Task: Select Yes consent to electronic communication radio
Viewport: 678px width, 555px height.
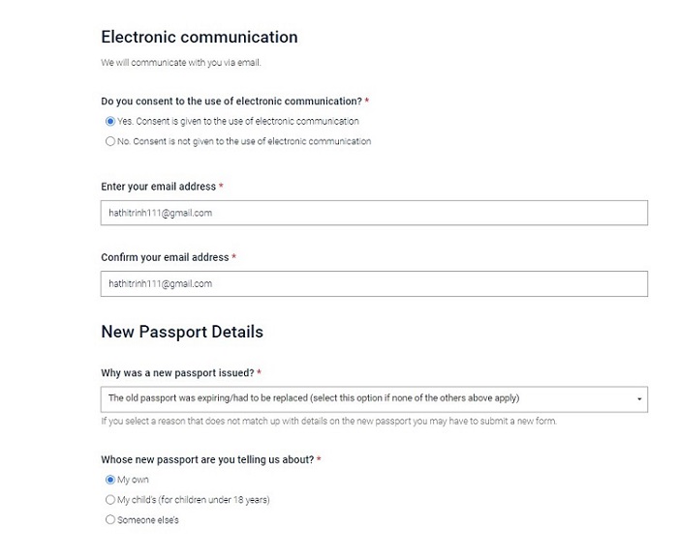Action: [109, 122]
